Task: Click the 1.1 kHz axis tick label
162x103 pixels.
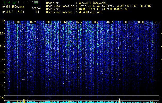Action: [2, 33]
